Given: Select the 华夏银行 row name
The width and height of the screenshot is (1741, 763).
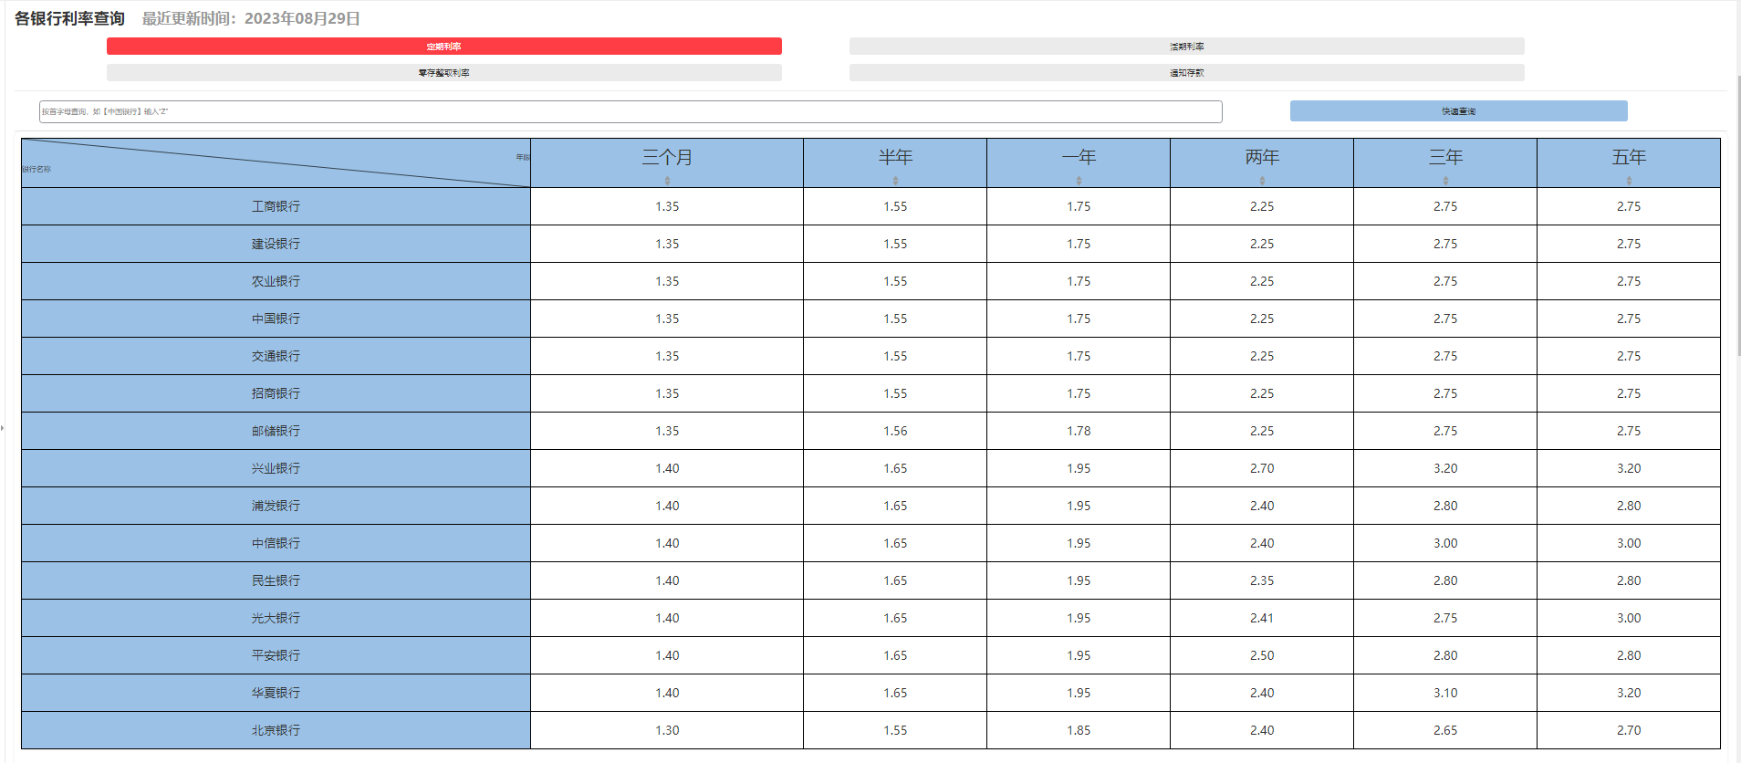Looking at the screenshot, I should pyautogui.click(x=276, y=693).
